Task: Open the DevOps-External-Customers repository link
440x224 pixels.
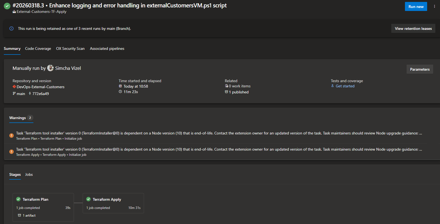Action: point(41,87)
